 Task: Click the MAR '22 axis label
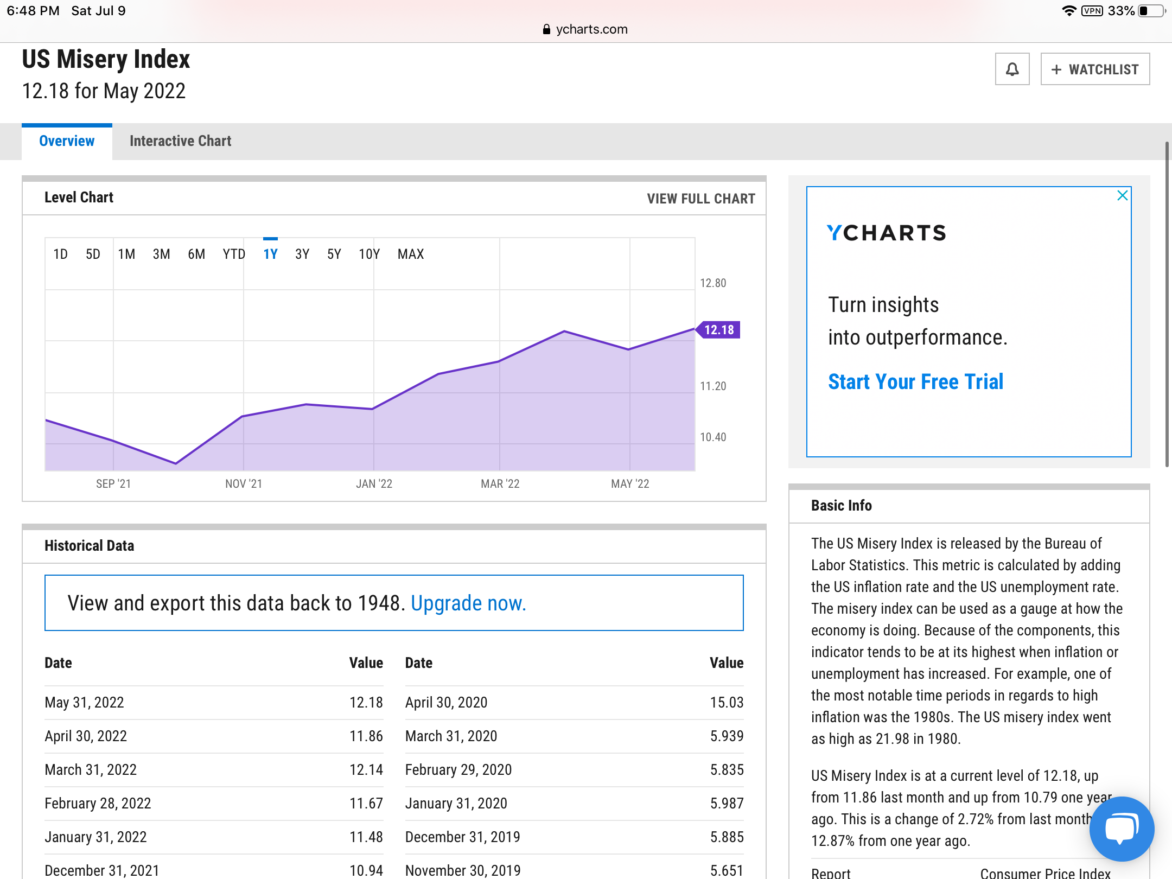point(500,484)
